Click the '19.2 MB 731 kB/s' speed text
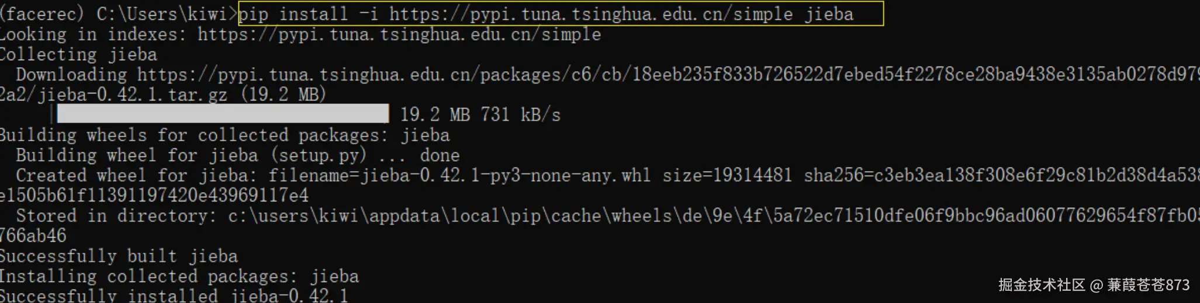 480,114
